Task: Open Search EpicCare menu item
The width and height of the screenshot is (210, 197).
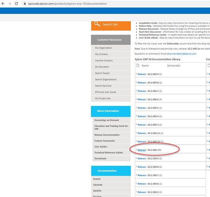Action: click(111, 86)
